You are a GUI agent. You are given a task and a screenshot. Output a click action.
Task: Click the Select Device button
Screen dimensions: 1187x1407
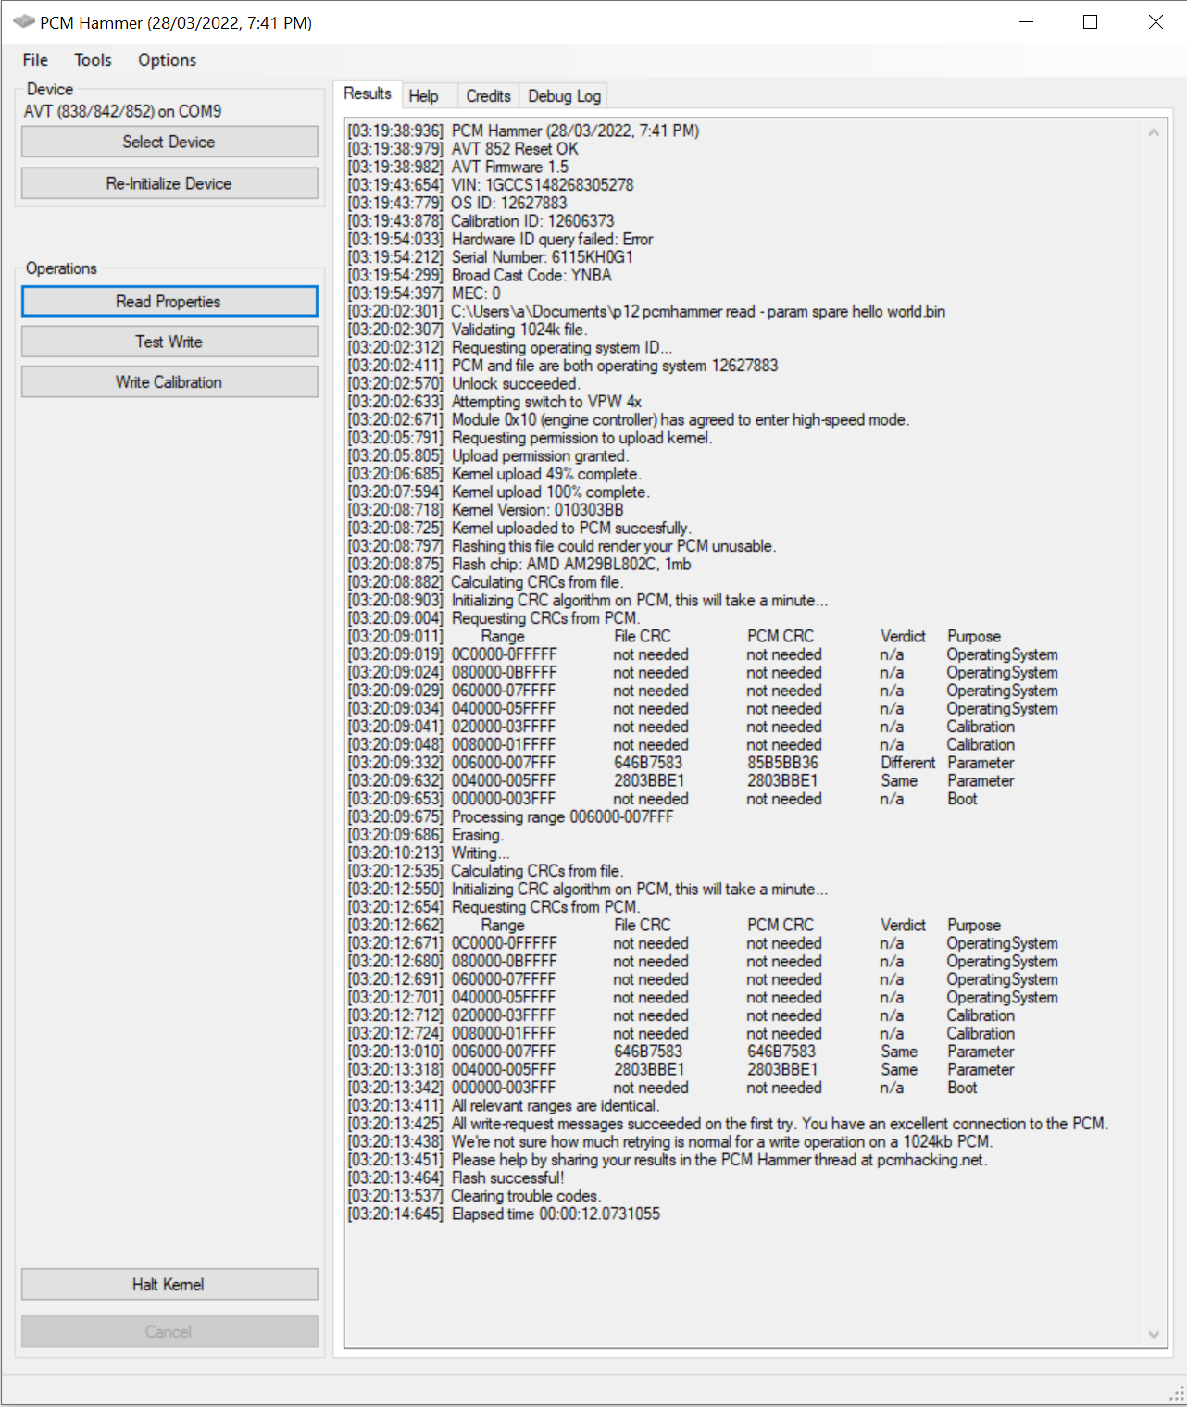[x=169, y=142]
